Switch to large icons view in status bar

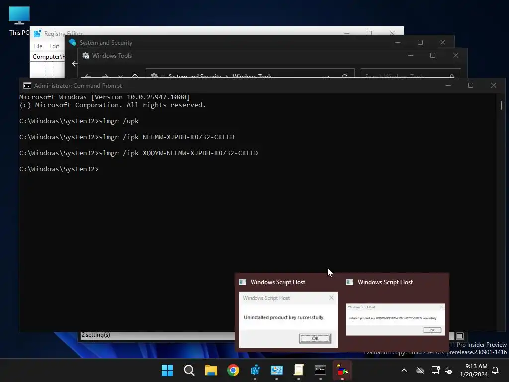(460, 336)
